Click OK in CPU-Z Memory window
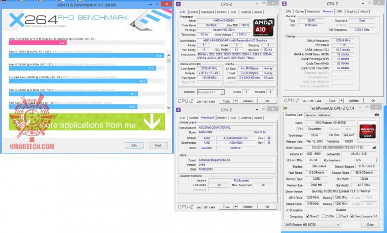The width and height of the screenshot is (387, 233). tap(373, 101)
